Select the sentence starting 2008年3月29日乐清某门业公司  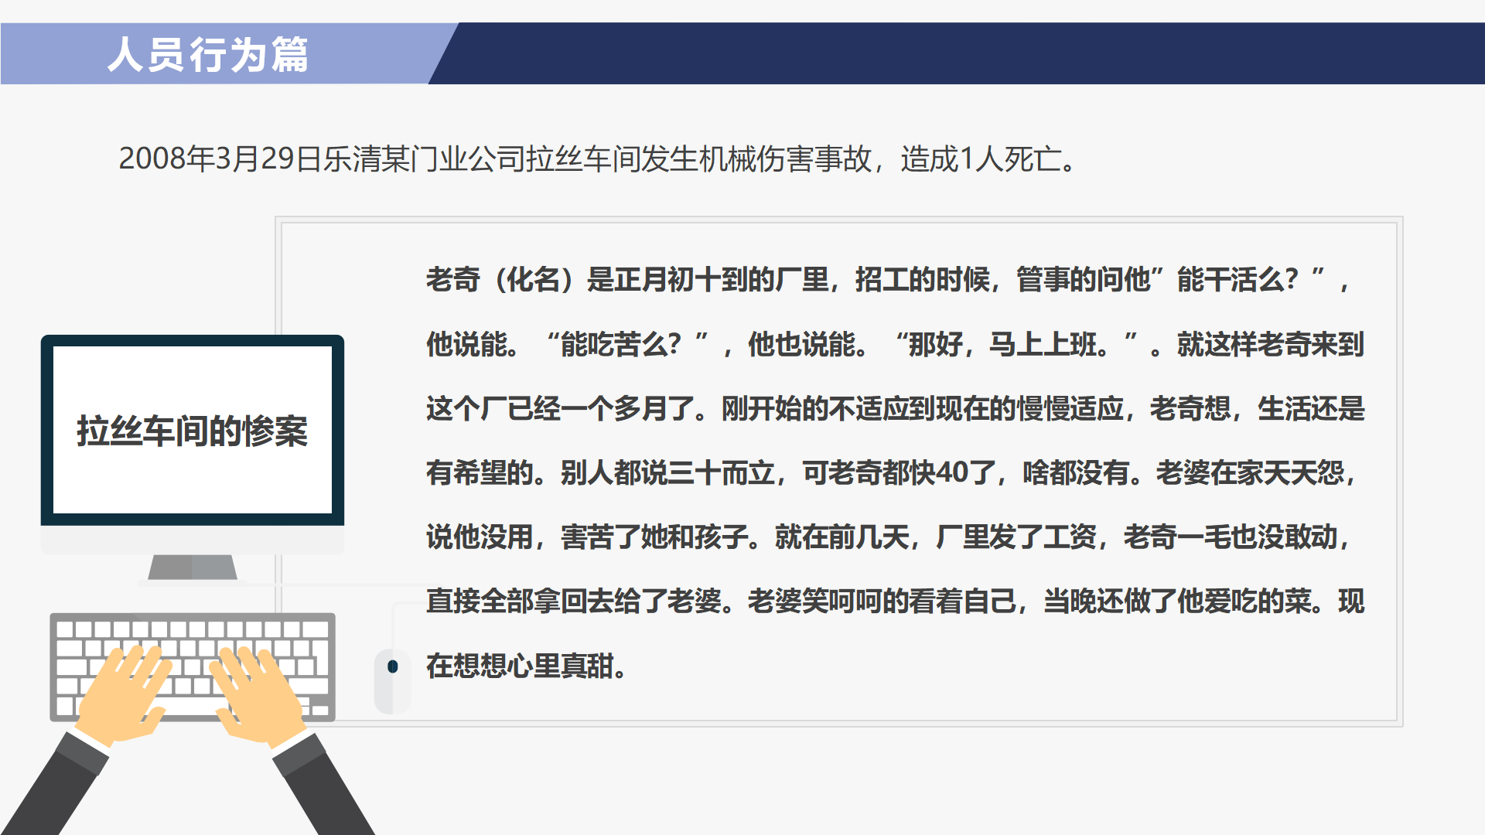597,159
